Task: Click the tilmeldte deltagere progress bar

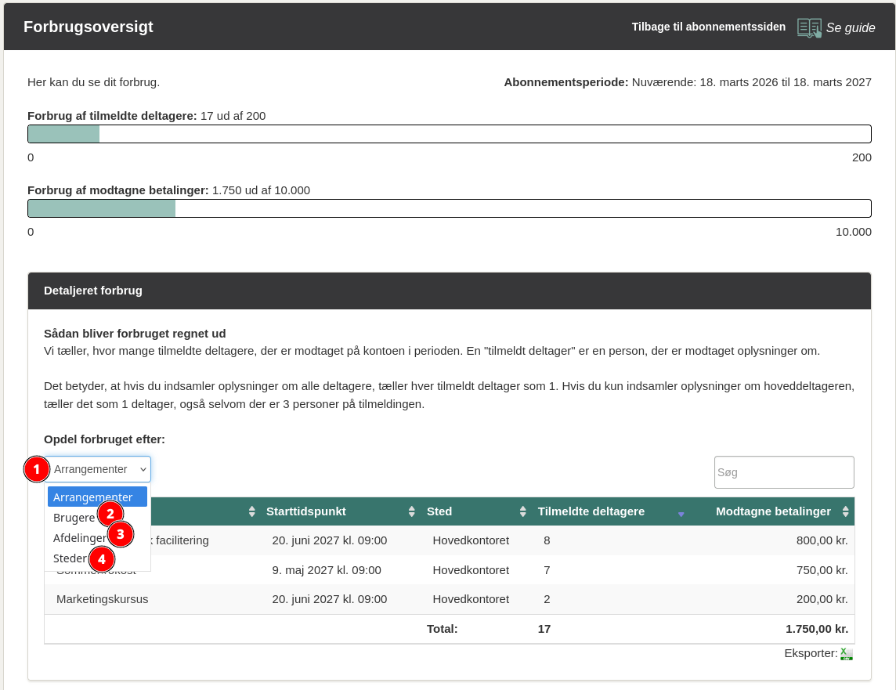Action: 449,134
